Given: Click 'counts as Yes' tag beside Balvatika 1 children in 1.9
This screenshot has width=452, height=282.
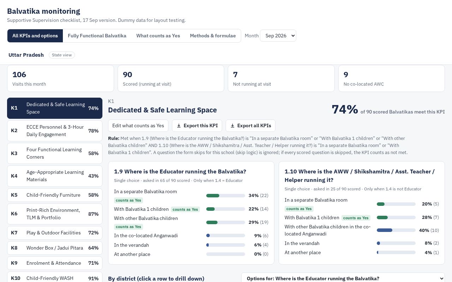Looking at the screenshot, I should (x=185, y=209).
